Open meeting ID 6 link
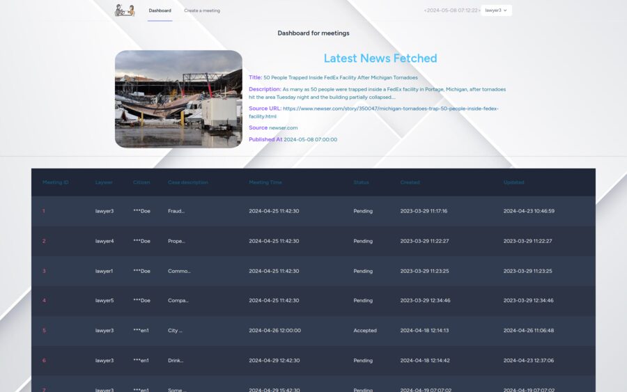The image size is (627, 392). coord(44,361)
